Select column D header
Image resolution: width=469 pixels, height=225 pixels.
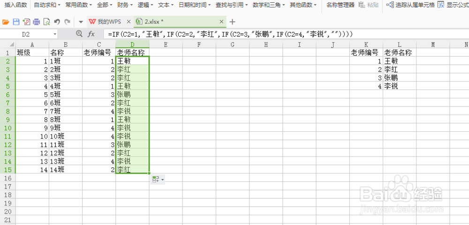pyautogui.click(x=132, y=44)
